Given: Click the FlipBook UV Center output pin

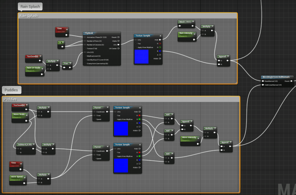Looking at the screenshot, I should [118, 49].
